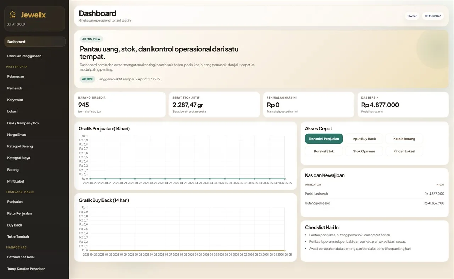Go to Pelanggan master data
Screen dimensions: 454x279
click(35, 76)
